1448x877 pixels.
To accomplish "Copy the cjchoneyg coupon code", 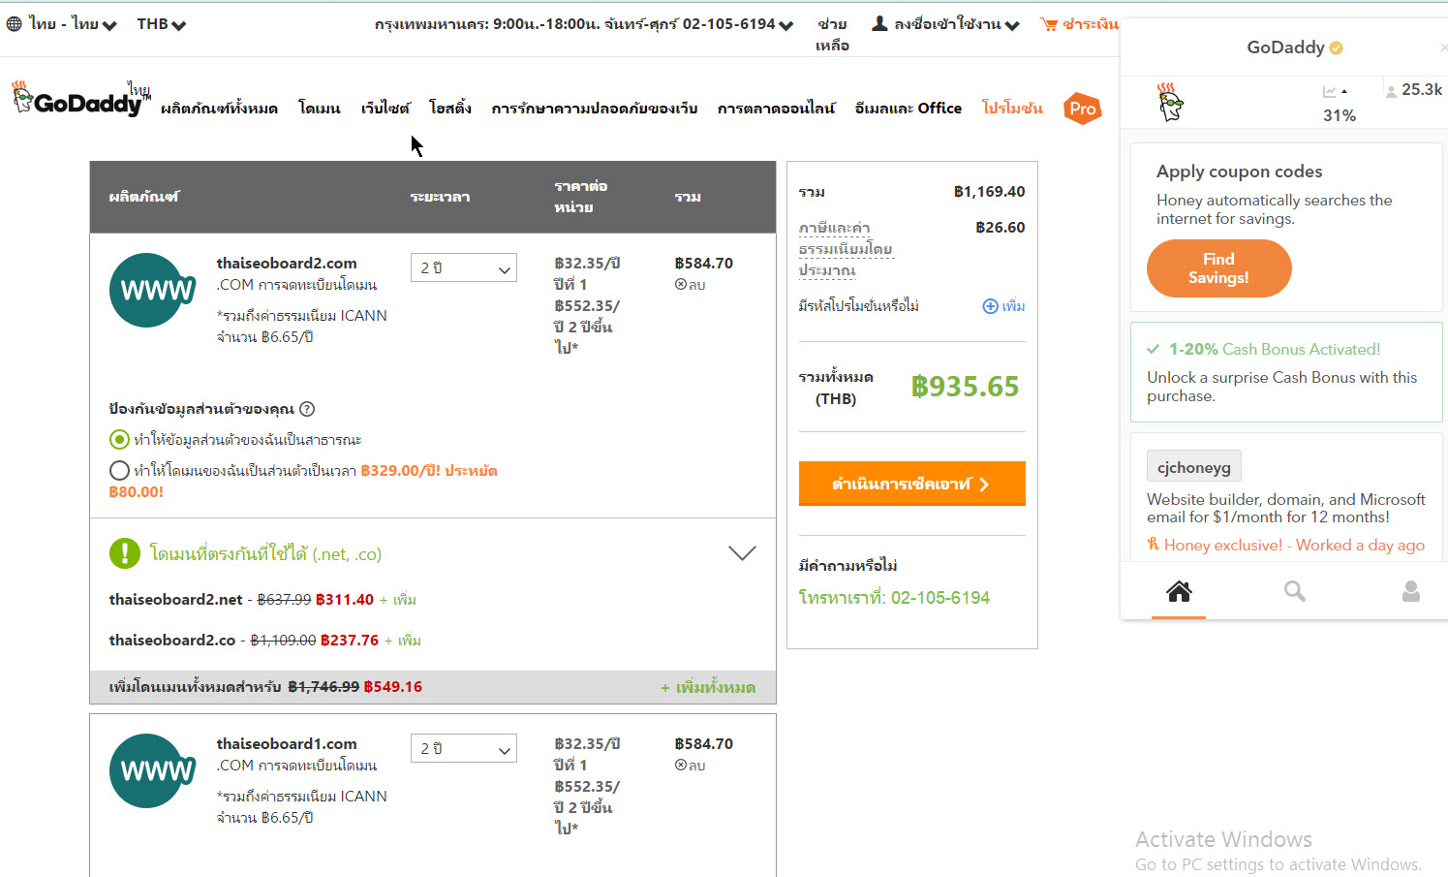I will pos(1193,467).
